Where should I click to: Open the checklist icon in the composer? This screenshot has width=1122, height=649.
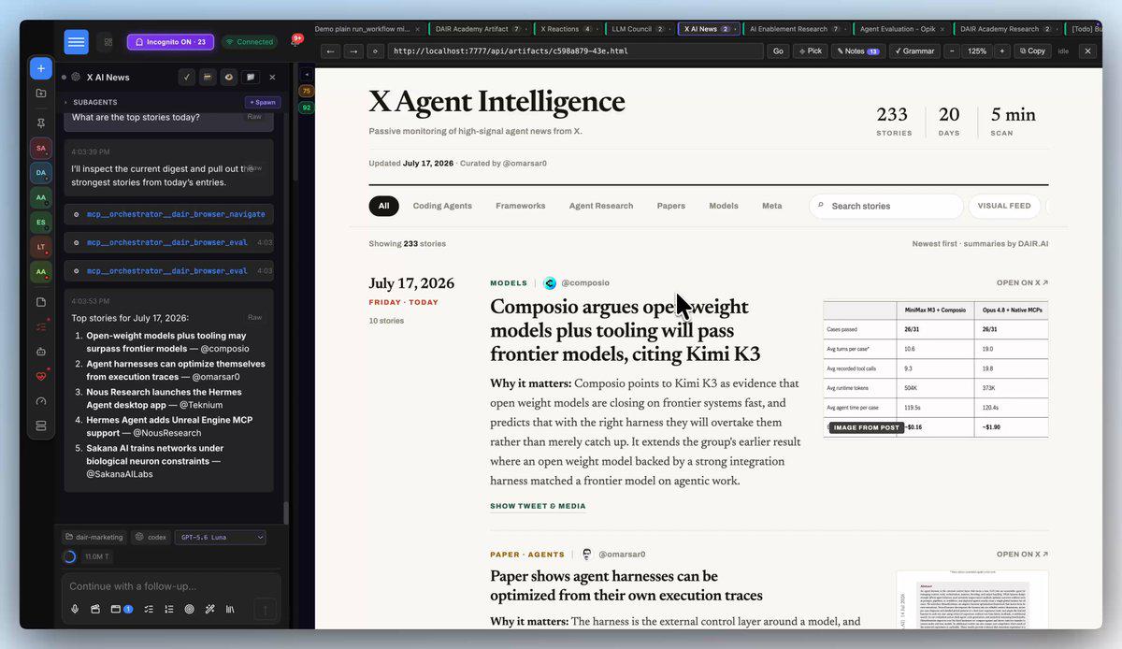click(149, 609)
